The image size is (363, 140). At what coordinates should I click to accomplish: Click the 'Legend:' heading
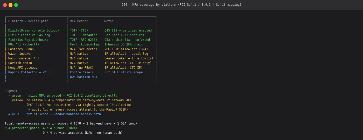[11, 91]
